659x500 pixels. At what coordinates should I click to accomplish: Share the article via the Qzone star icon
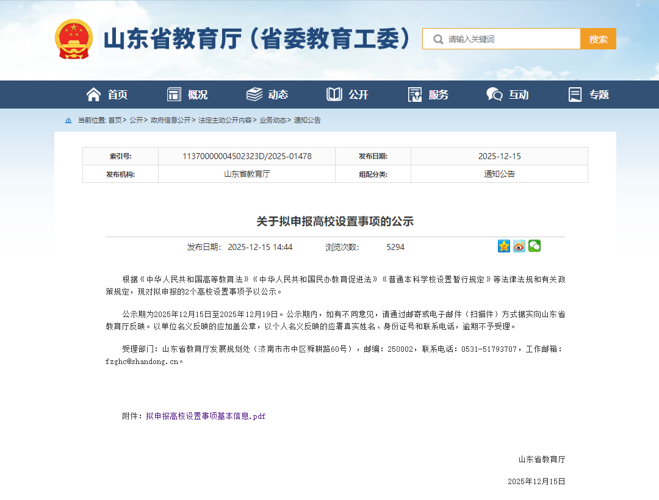click(503, 246)
